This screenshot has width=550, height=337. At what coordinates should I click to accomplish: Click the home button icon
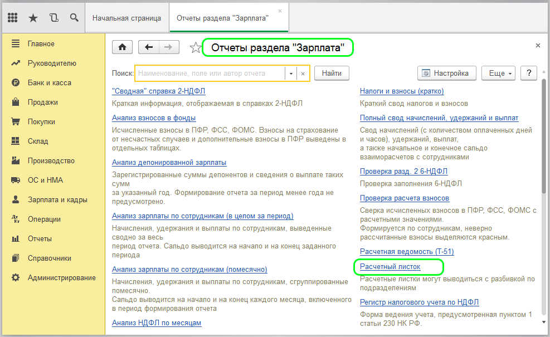point(122,47)
